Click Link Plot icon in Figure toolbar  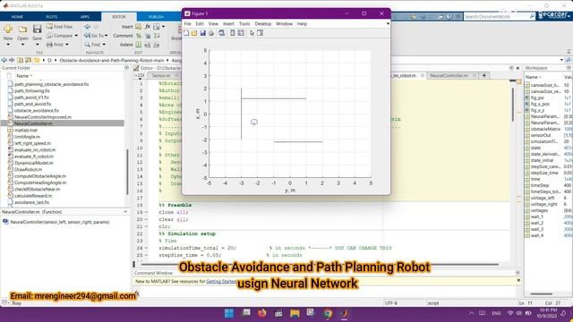222,33
